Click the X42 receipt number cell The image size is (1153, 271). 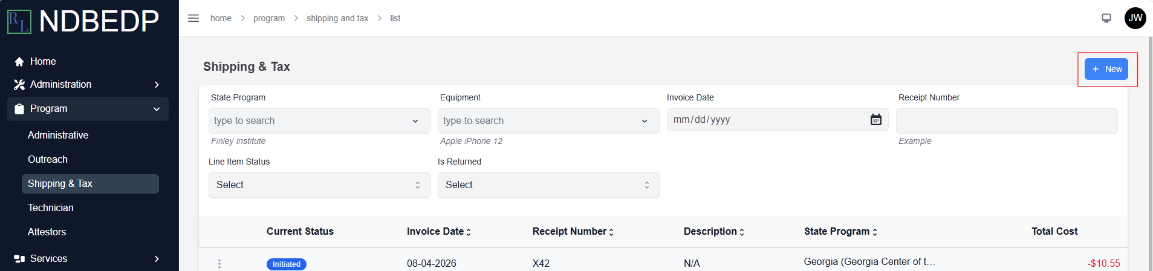541,264
